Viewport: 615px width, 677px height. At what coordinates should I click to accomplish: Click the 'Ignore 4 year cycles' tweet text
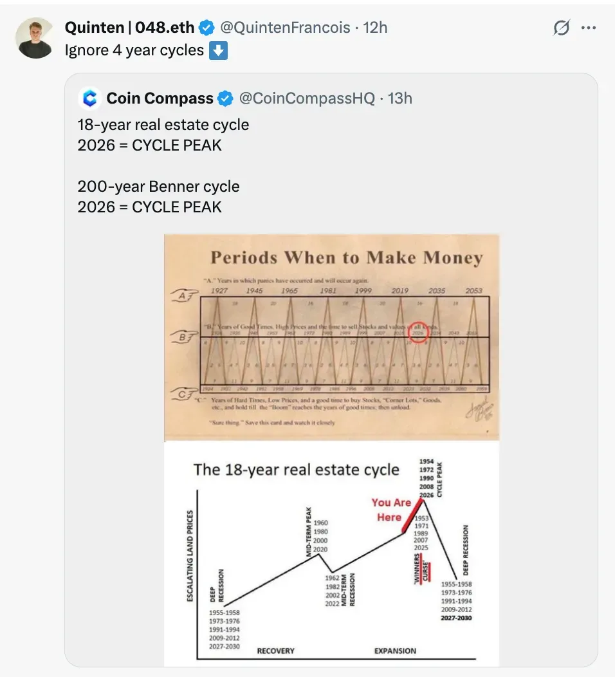tap(134, 50)
